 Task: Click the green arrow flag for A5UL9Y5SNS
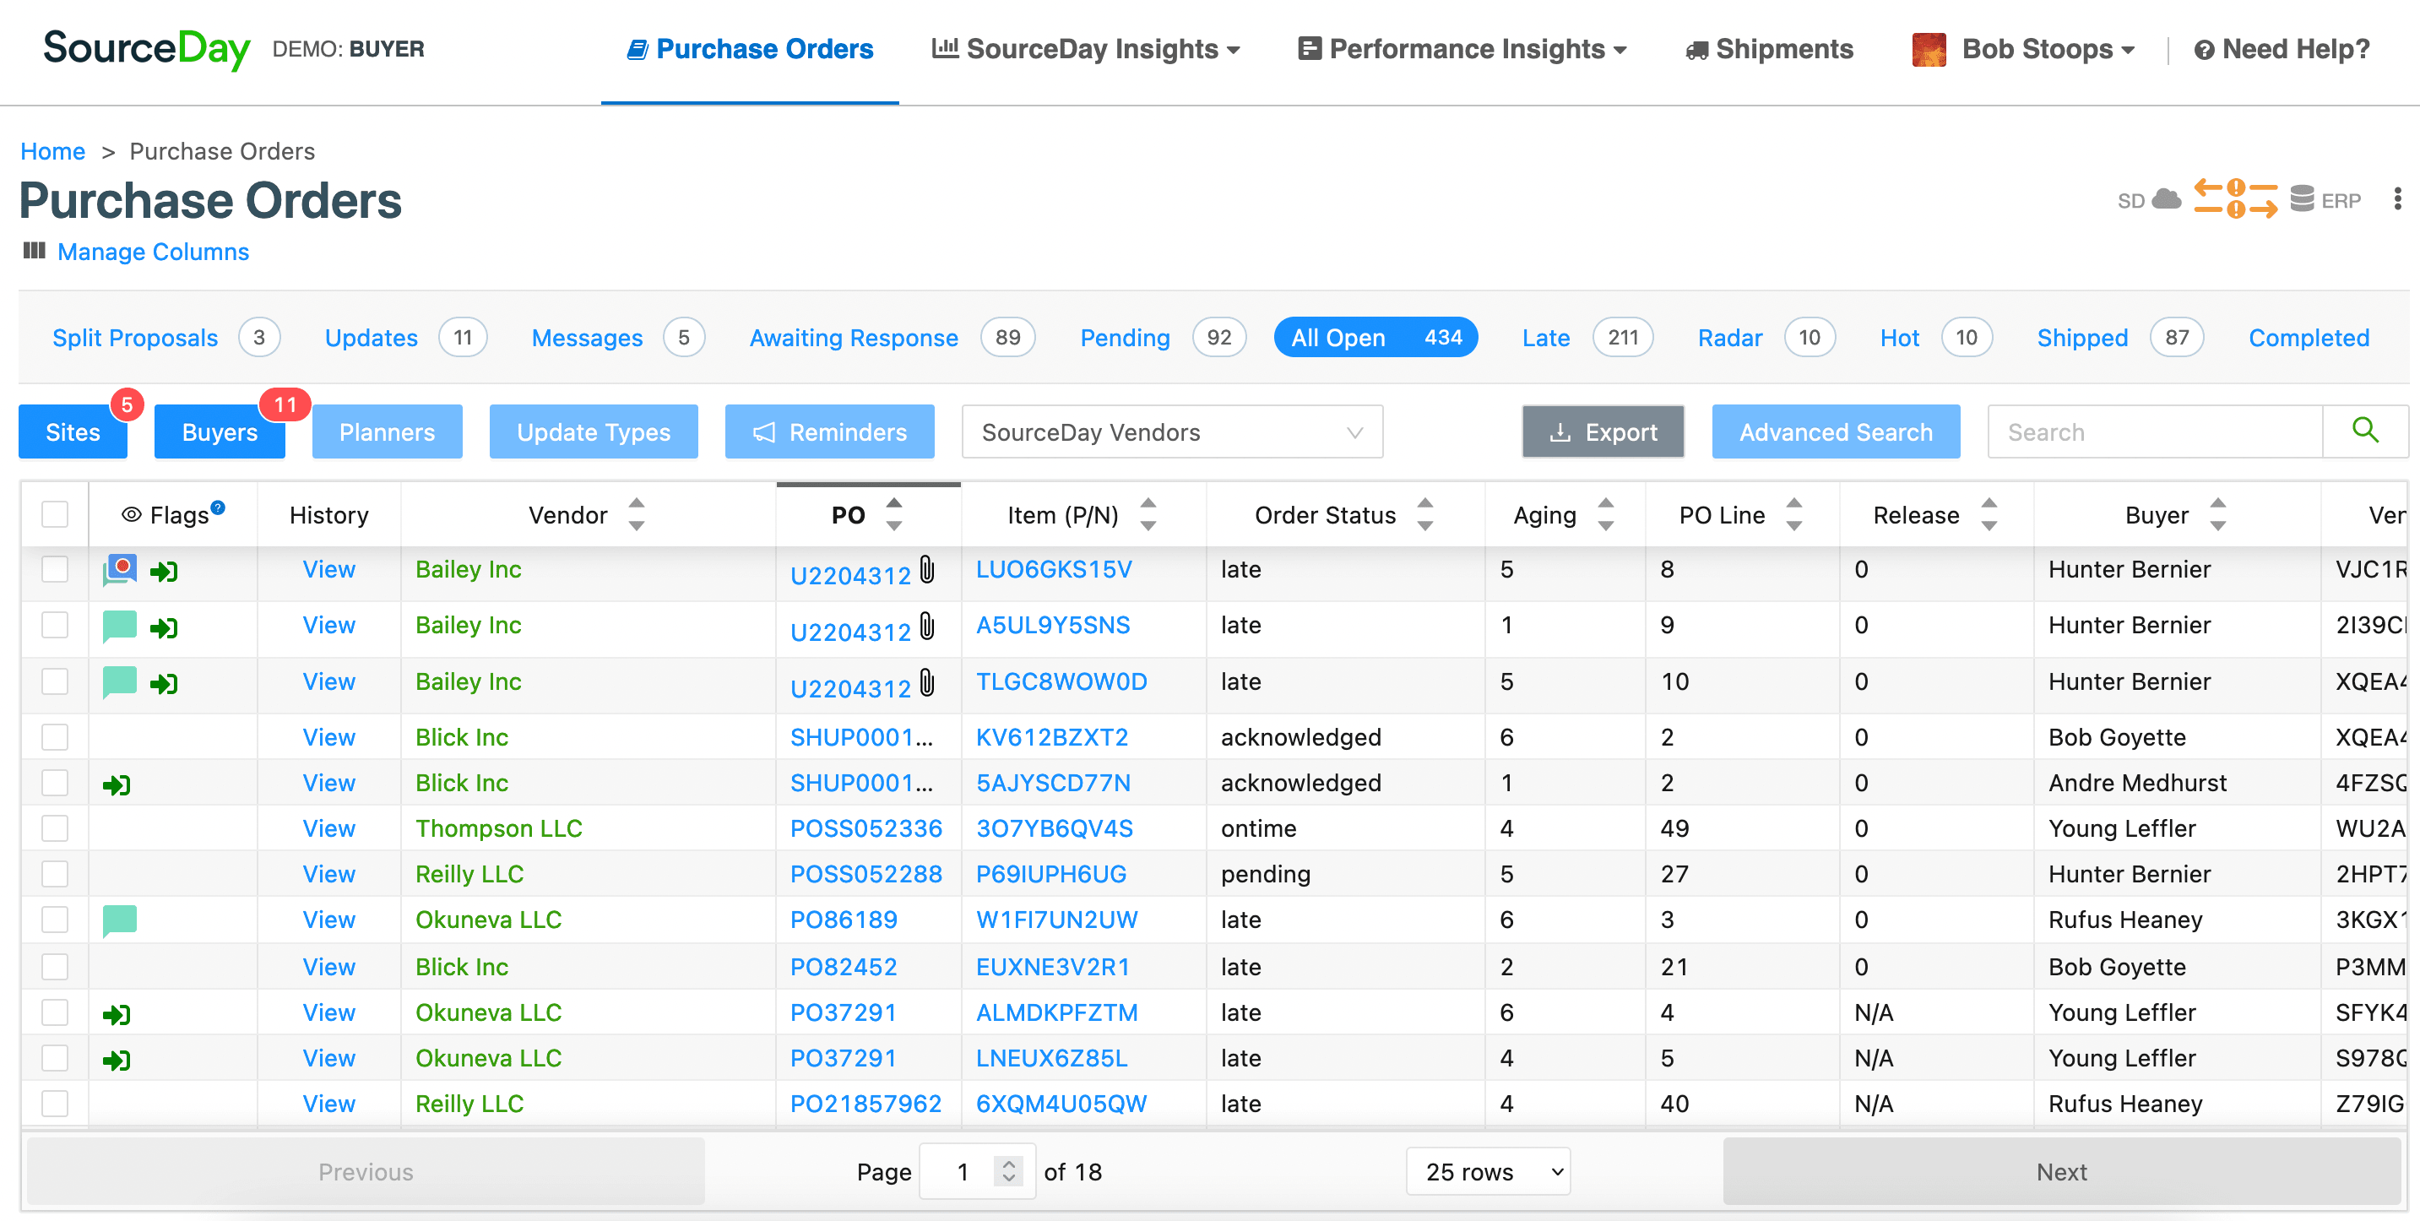[x=165, y=627]
